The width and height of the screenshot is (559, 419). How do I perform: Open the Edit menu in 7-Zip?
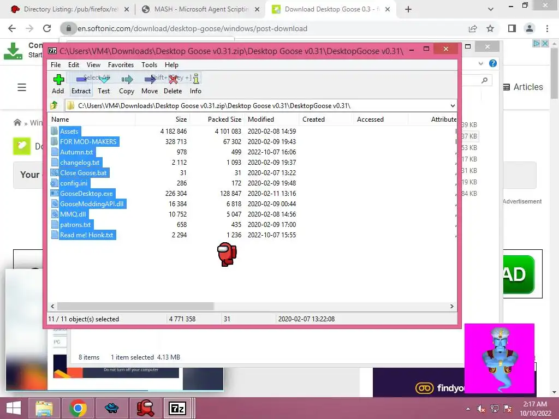pos(74,65)
